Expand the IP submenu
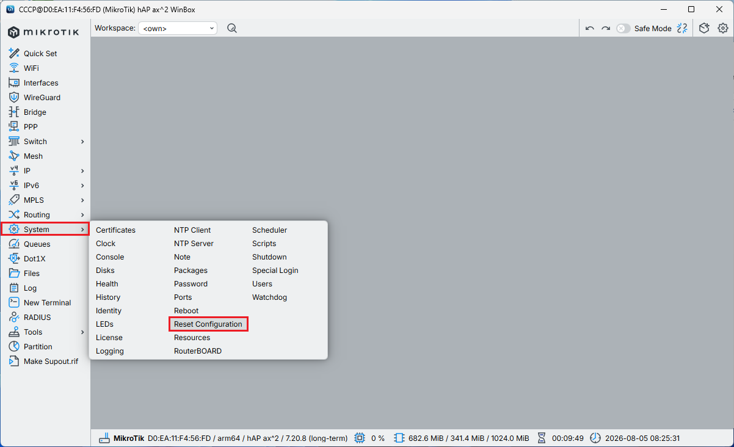The image size is (734, 447). click(82, 171)
